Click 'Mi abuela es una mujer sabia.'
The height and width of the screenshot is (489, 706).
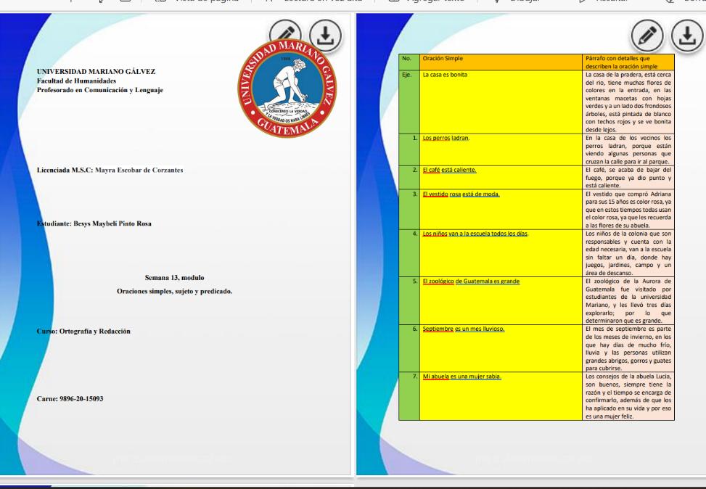(461, 377)
